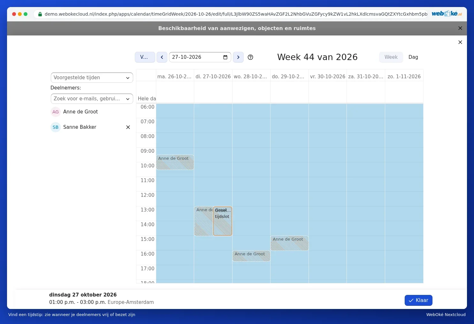Click the AG avatar of Anne de Groot
The width and height of the screenshot is (474, 324).
[56, 112]
